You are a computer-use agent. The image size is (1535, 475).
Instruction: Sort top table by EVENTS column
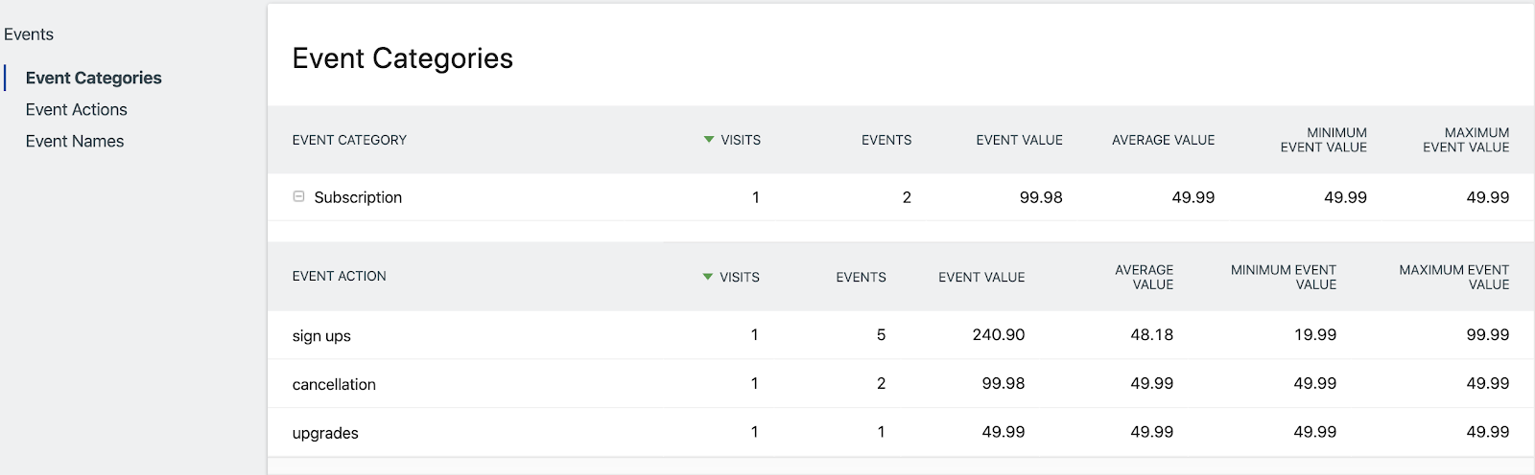click(x=886, y=140)
